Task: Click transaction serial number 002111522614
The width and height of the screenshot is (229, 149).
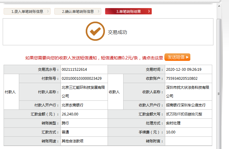Action: pyautogui.click(x=74, y=70)
